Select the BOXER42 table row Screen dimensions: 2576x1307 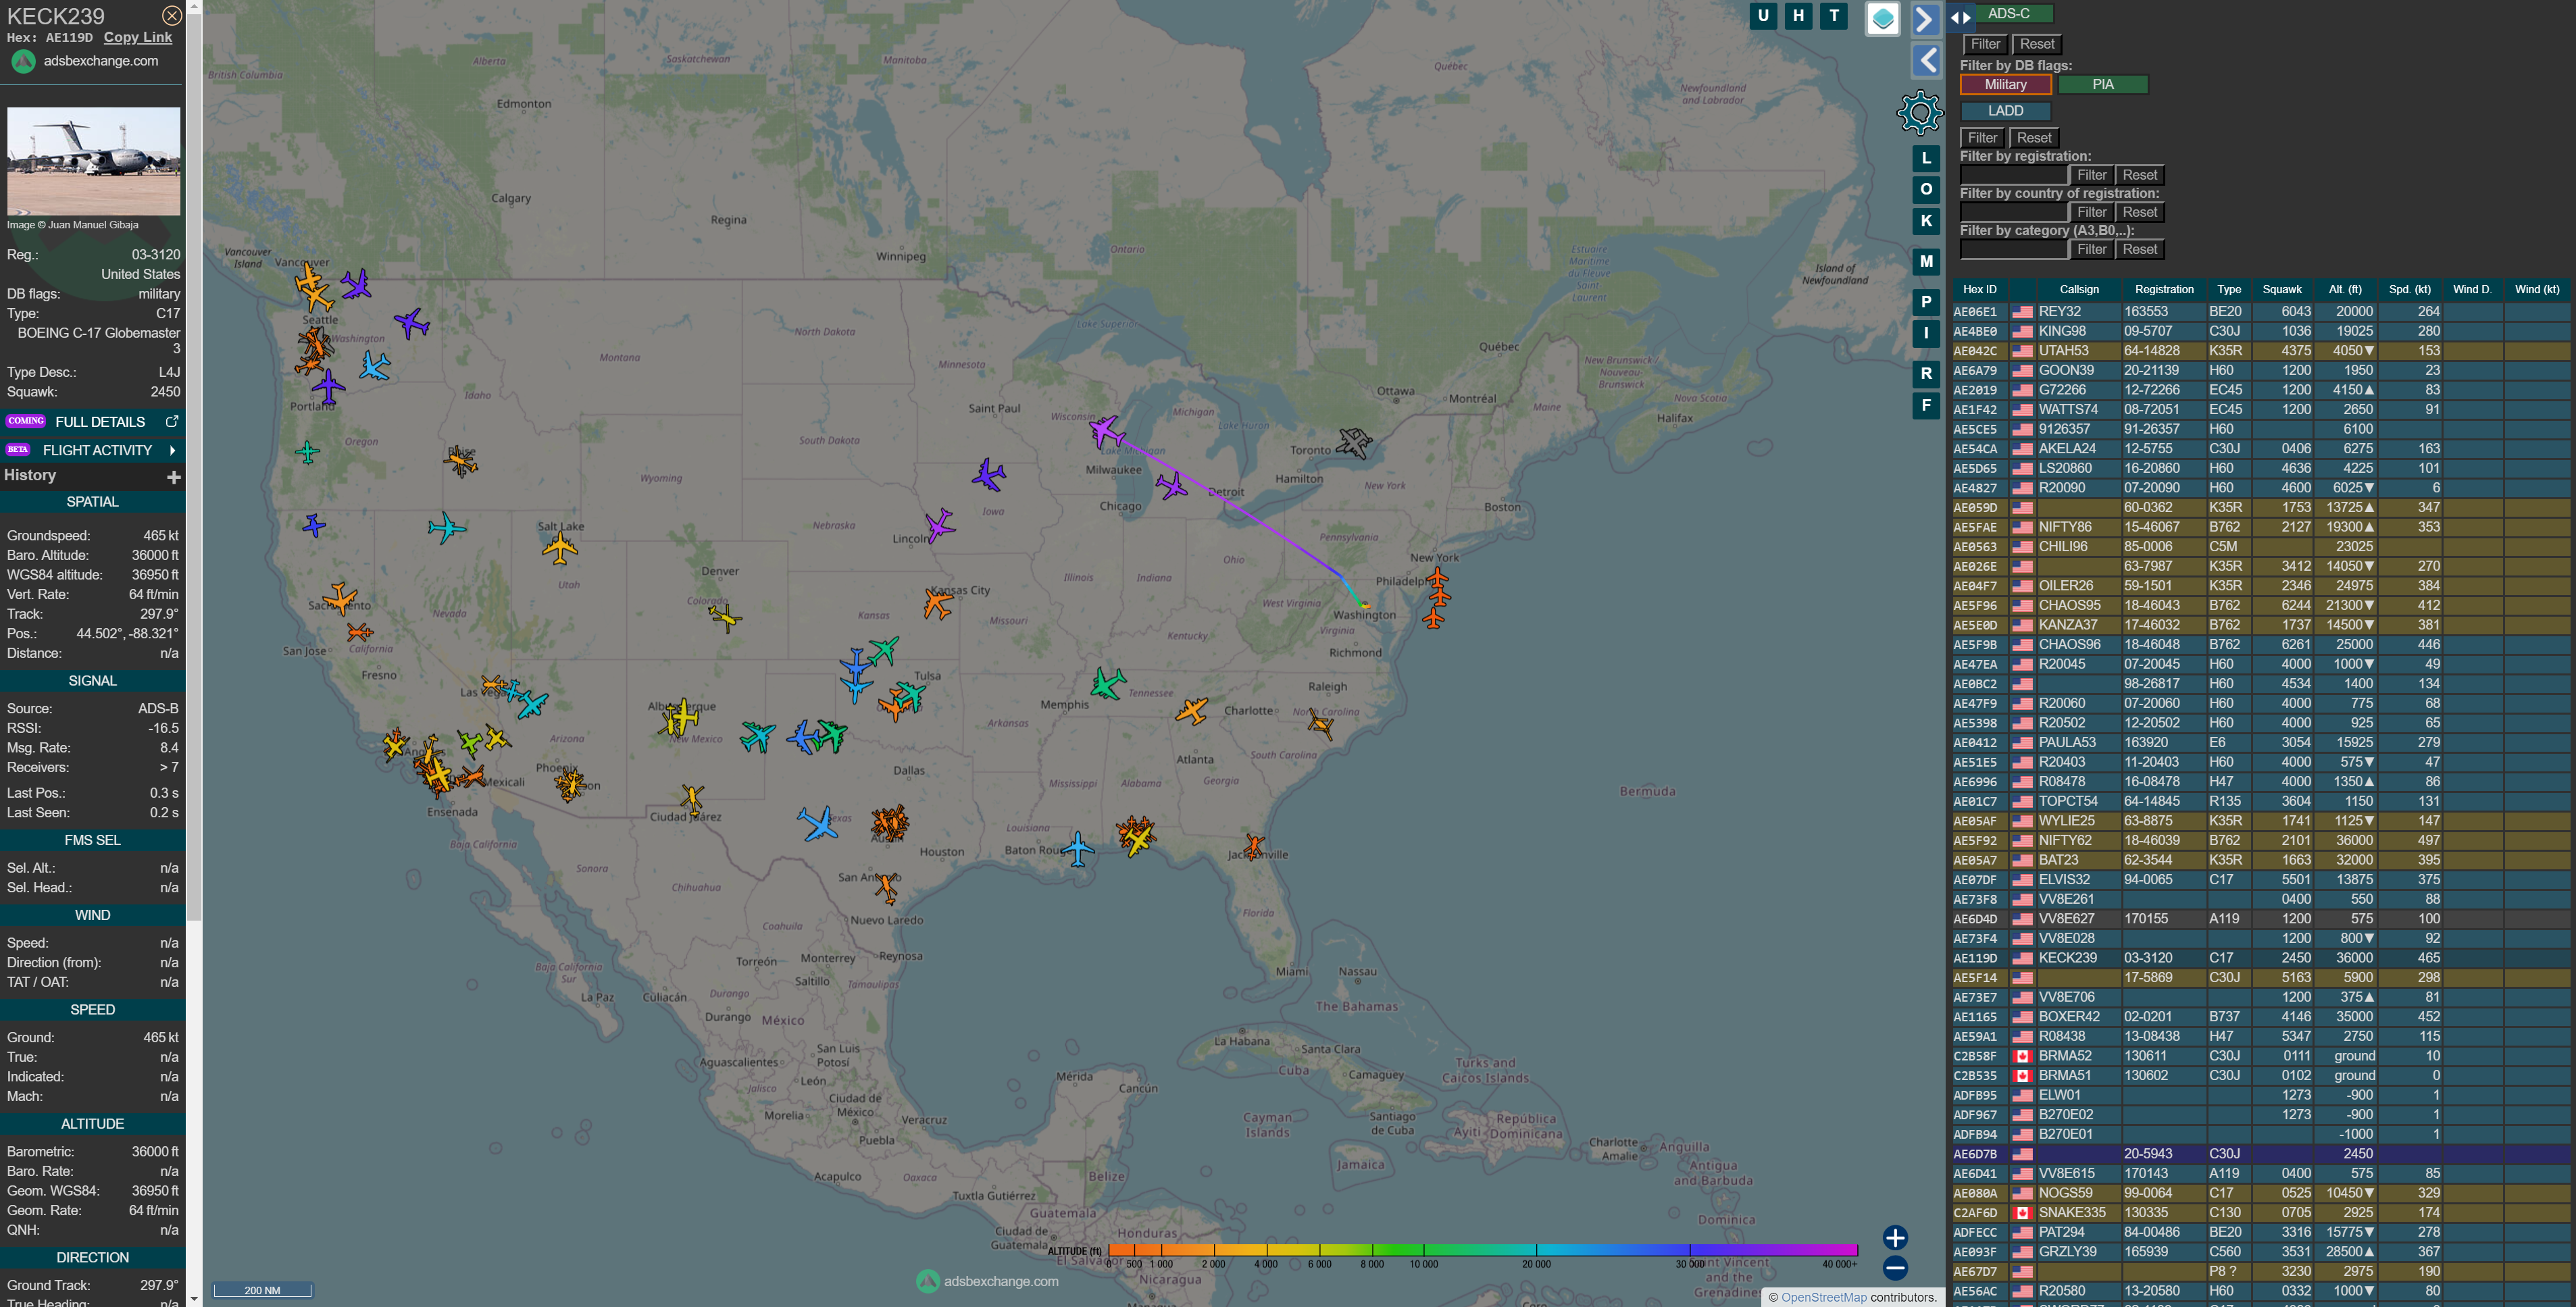(x=2260, y=1017)
